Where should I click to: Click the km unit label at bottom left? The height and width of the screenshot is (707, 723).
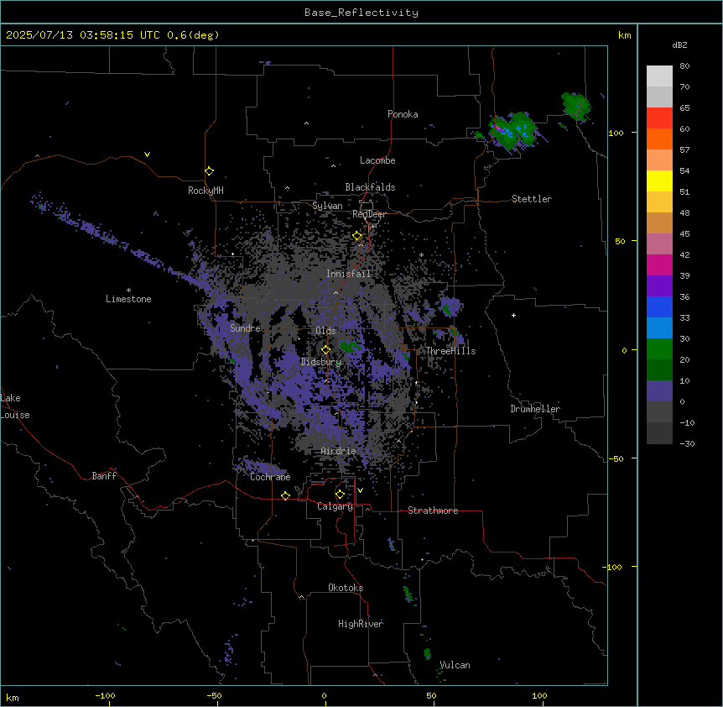coord(13,697)
